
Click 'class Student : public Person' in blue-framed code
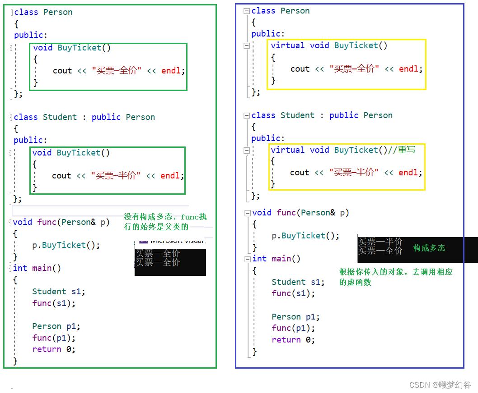(322, 115)
